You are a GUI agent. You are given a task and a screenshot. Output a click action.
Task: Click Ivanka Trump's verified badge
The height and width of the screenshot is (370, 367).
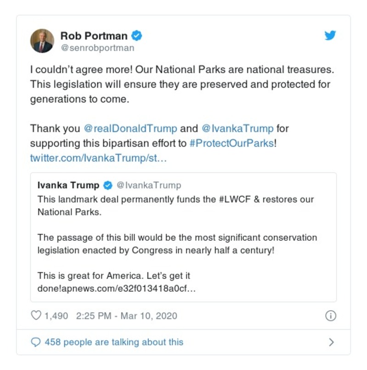tap(107, 185)
